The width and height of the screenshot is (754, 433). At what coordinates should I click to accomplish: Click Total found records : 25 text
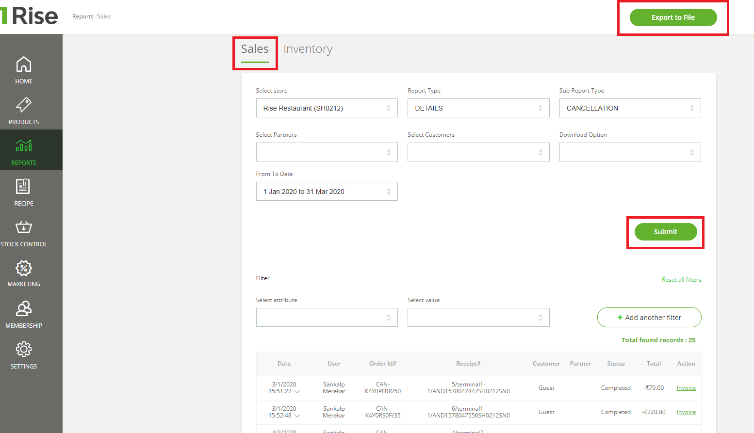[658, 340]
